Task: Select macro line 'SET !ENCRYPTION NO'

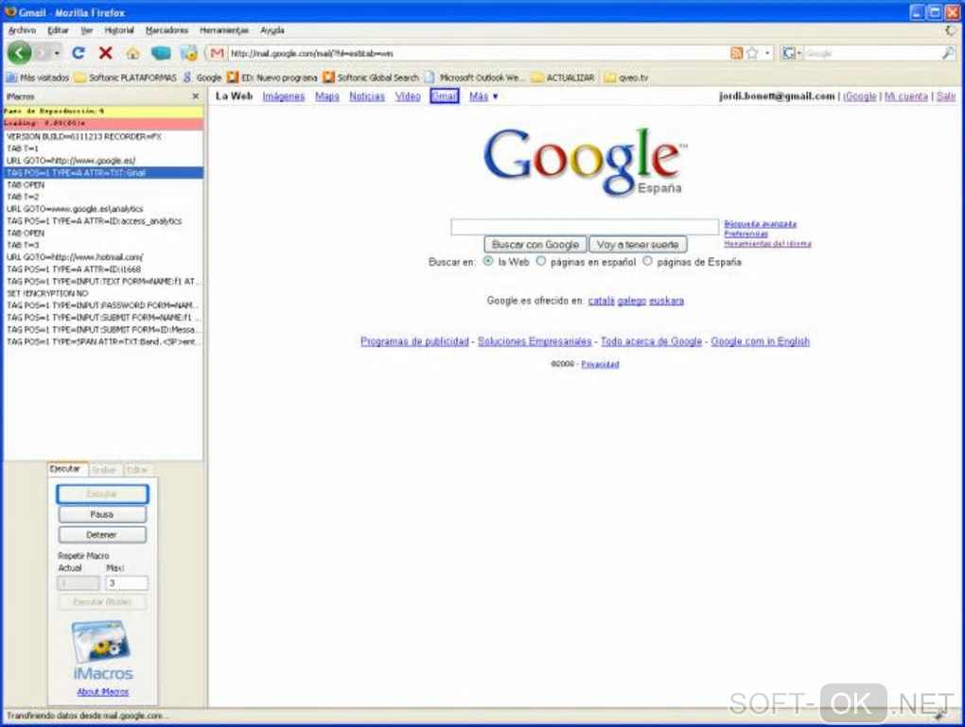Action: pyautogui.click(x=102, y=293)
